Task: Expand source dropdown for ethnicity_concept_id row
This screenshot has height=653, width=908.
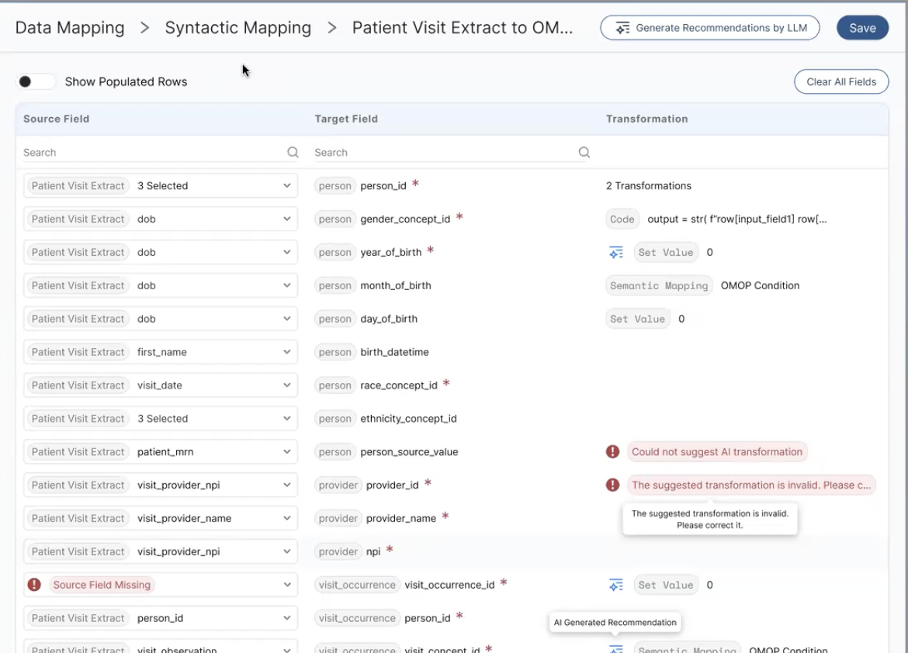Action: click(161, 419)
